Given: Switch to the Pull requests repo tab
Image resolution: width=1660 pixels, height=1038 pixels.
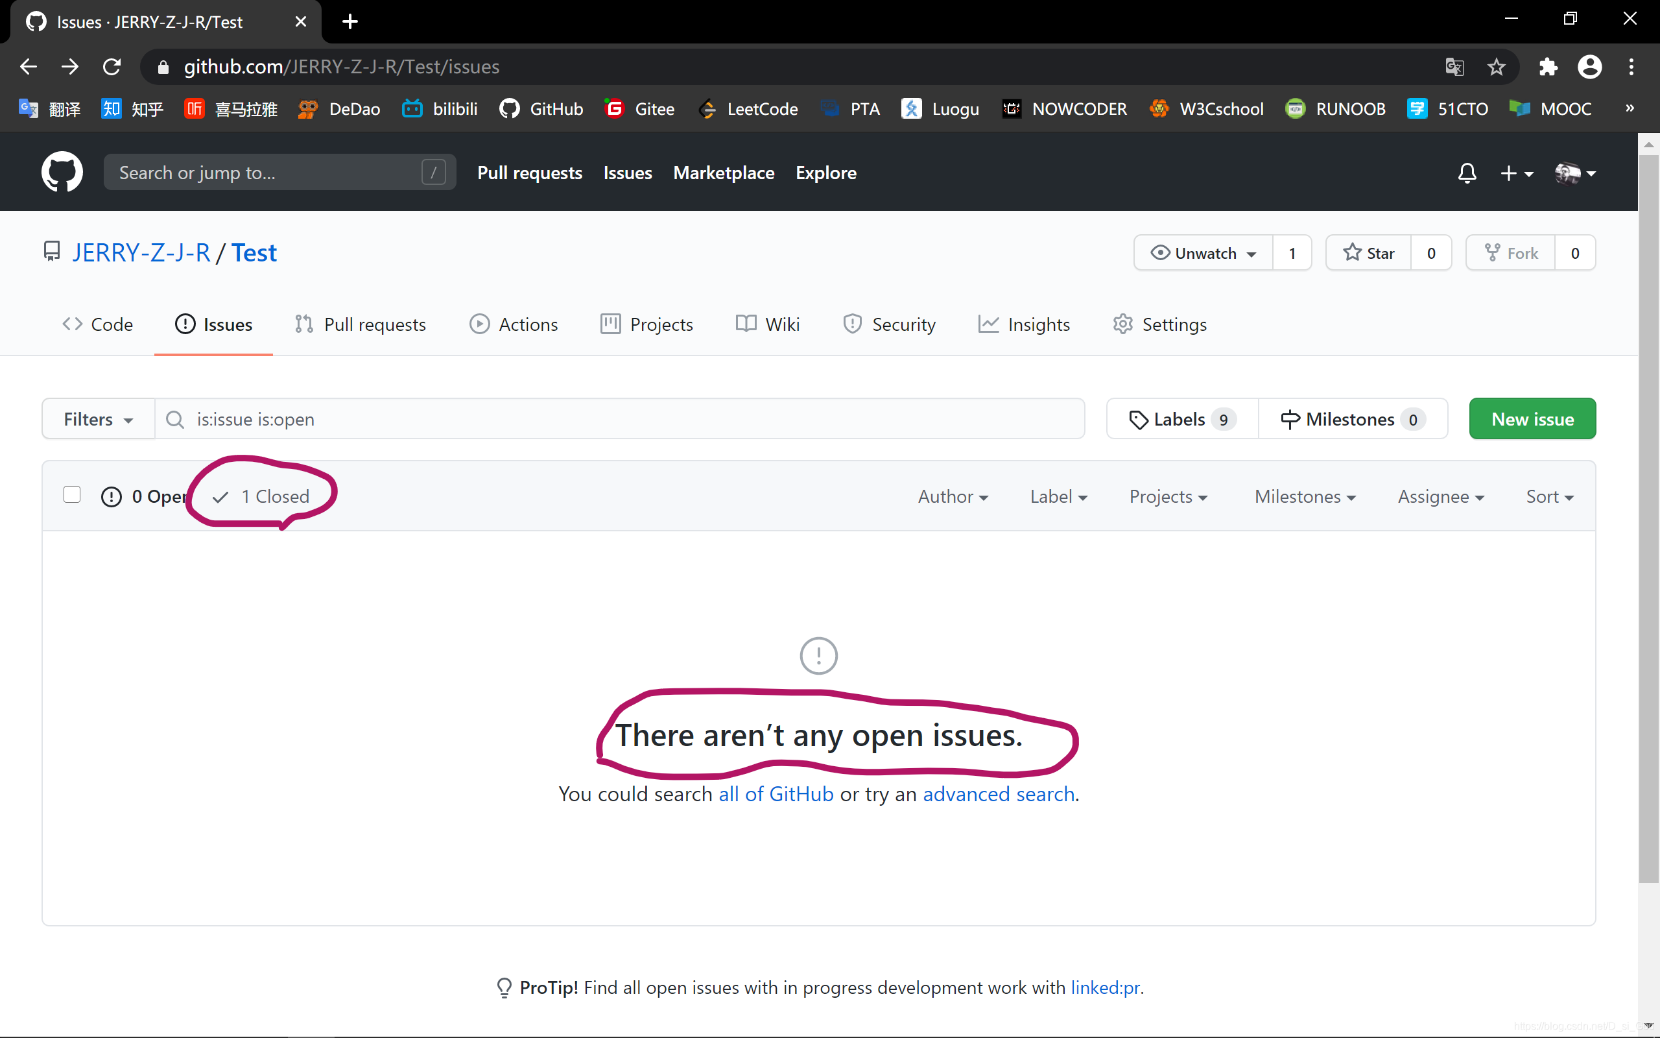Looking at the screenshot, I should click(x=361, y=324).
